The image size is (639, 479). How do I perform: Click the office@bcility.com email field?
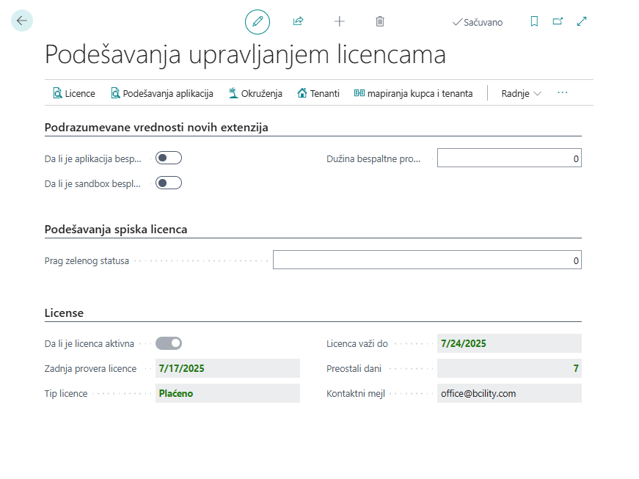pos(509,393)
